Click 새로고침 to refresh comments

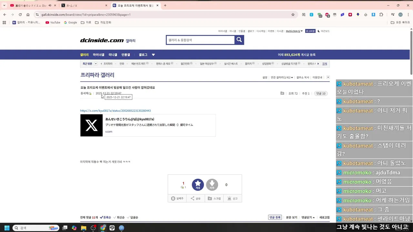click(x=325, y=217)
